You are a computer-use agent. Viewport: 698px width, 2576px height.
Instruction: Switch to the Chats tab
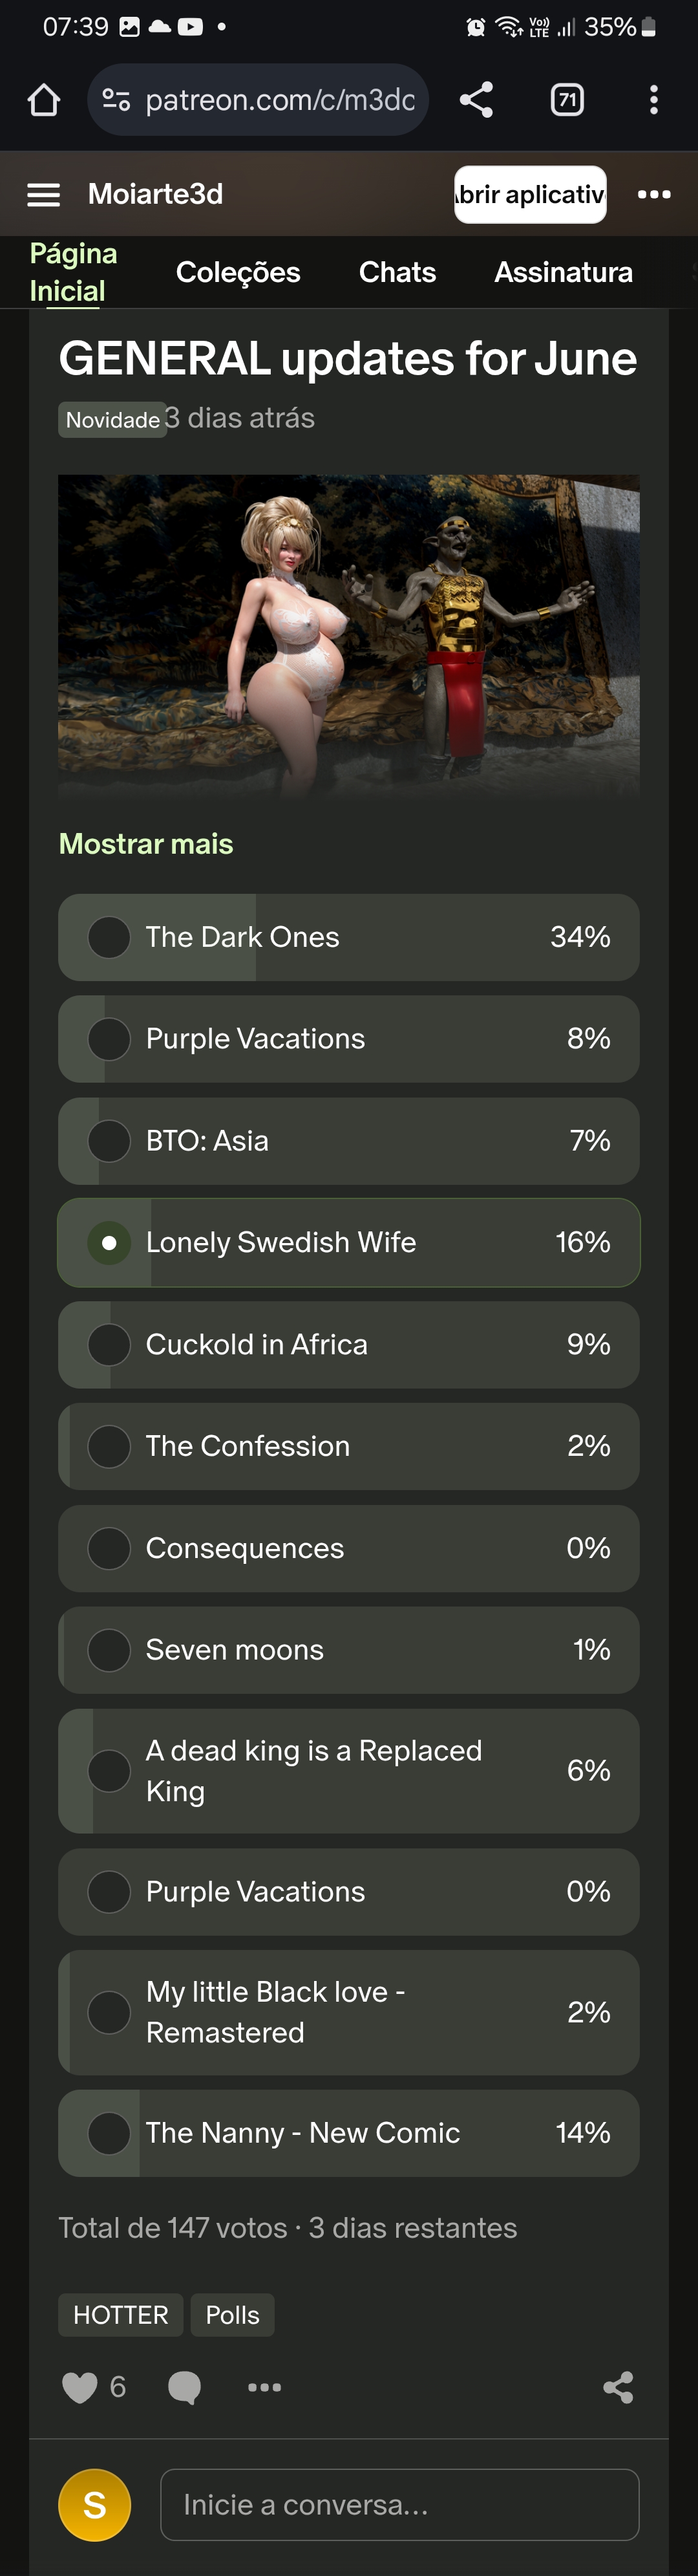(397, 272)
